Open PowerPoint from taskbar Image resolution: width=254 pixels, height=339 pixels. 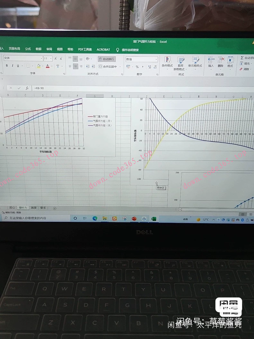(x=134, y=219)
